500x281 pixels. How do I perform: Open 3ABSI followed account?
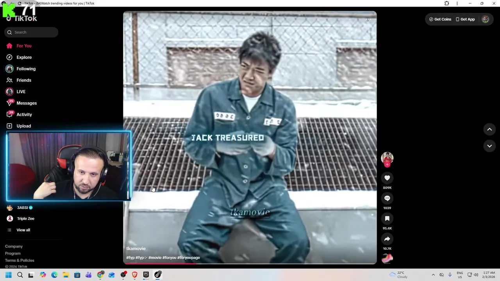pos(22,208)
